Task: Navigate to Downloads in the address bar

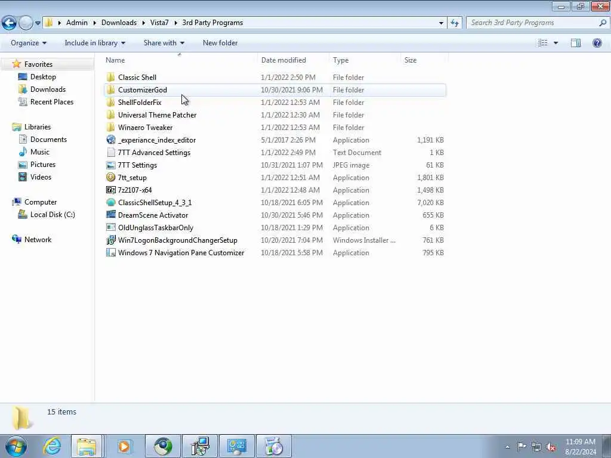Action: point(119,23)
